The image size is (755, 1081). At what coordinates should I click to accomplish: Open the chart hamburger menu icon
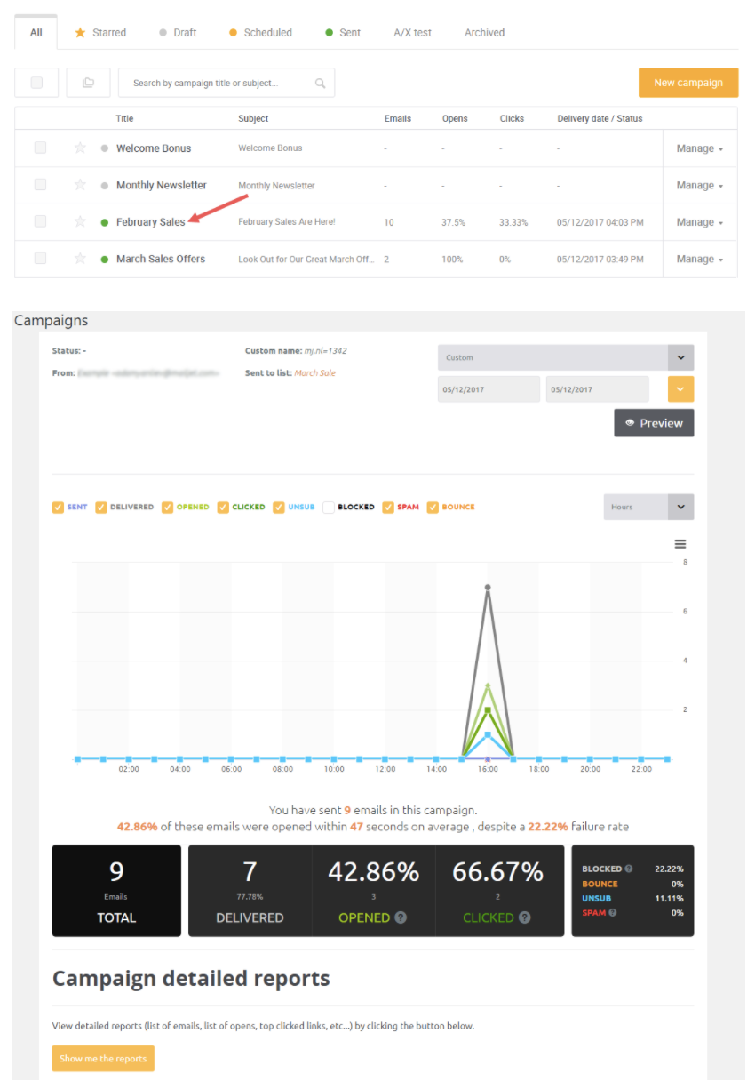(x=680, y=544)
